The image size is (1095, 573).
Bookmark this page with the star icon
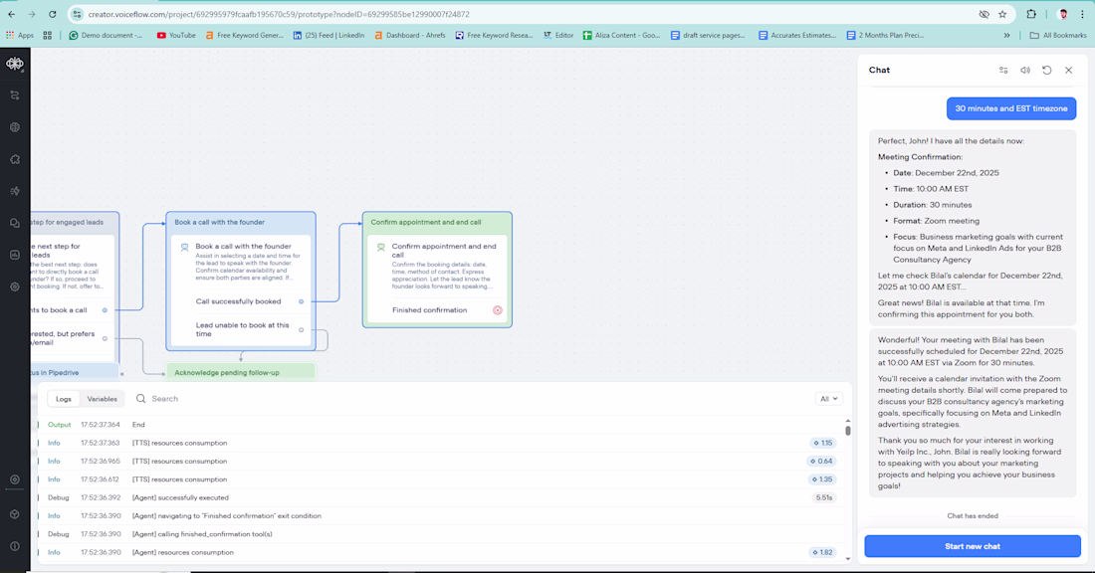[1002, 14]
